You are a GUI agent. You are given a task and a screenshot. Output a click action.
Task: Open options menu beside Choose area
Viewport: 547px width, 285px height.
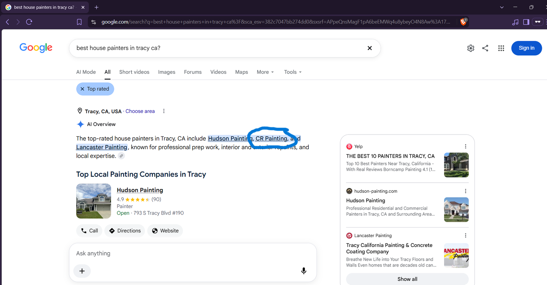tap(164, 111)
